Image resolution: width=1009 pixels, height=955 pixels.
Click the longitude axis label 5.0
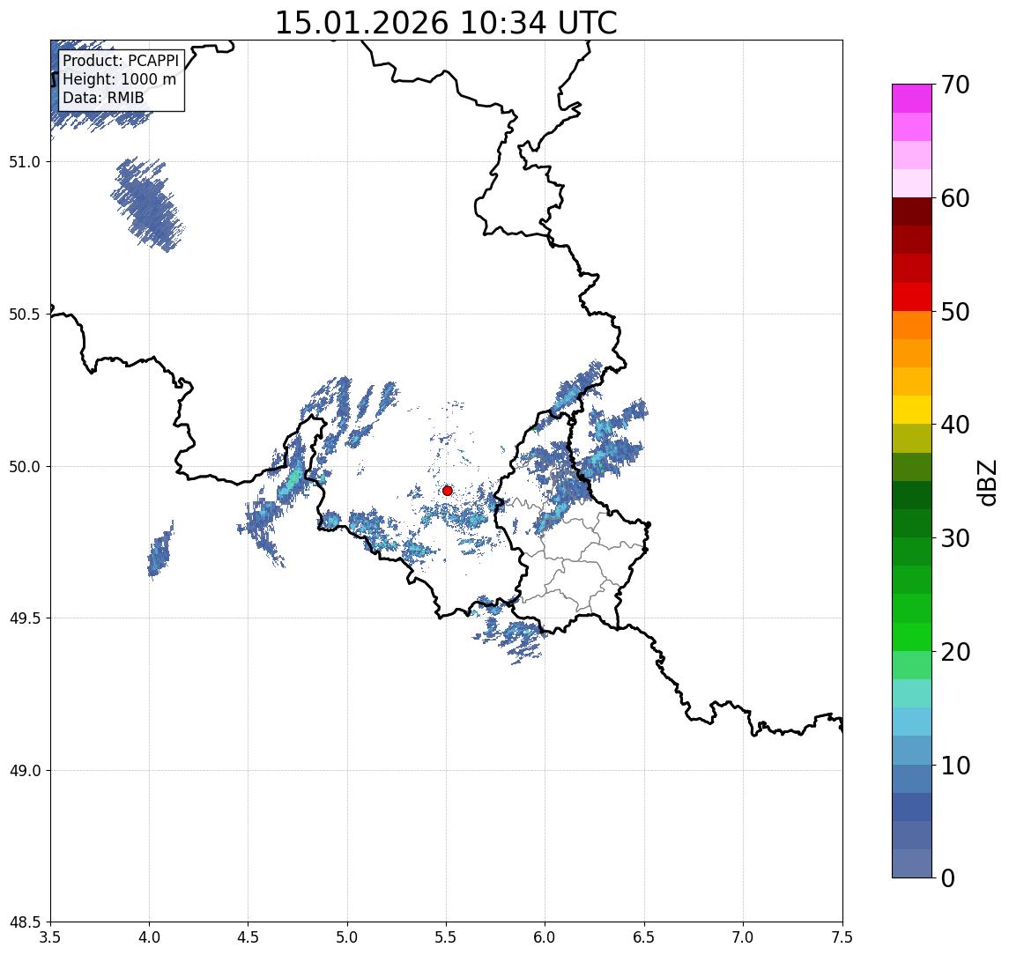coord(347,937)
